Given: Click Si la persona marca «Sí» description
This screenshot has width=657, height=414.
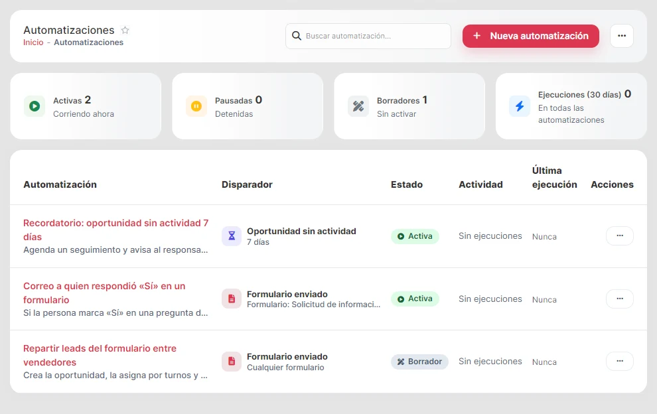Looking at the screenshot, I should pyautogui.click(x=115, y=312).
